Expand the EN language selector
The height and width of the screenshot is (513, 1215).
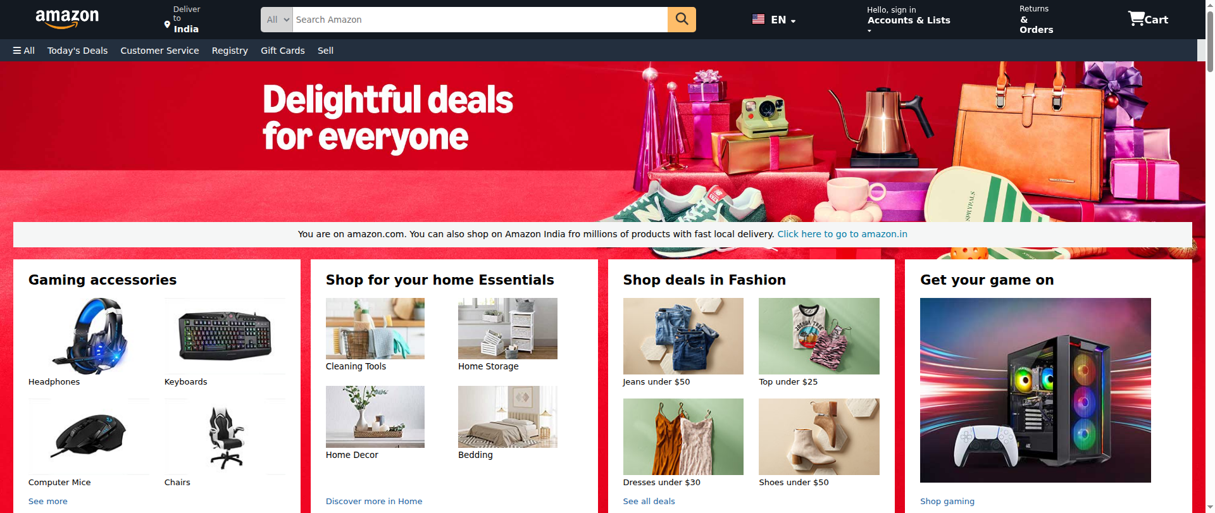tap(783, 20)
